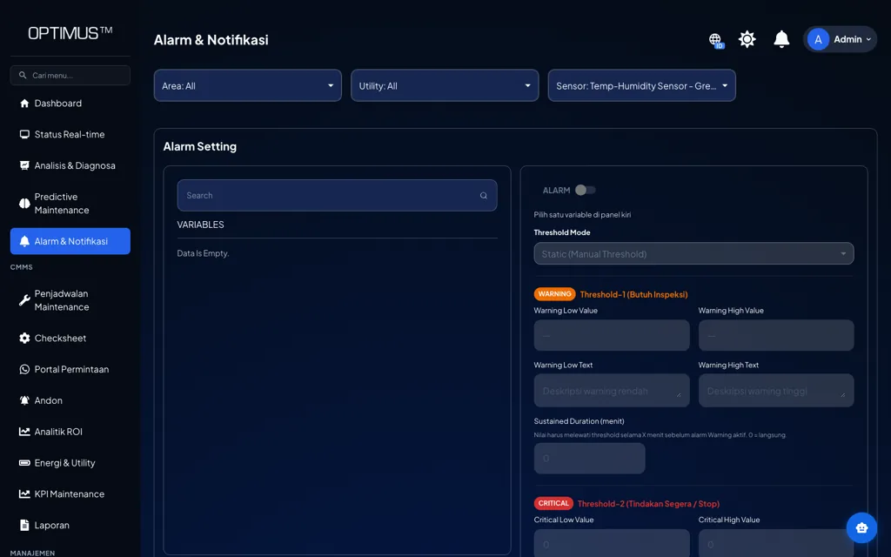The width and height of the screenshot is (891, 557).
Task: Click the "Alarm Setting" heading
Action: [x=200, y=146]
